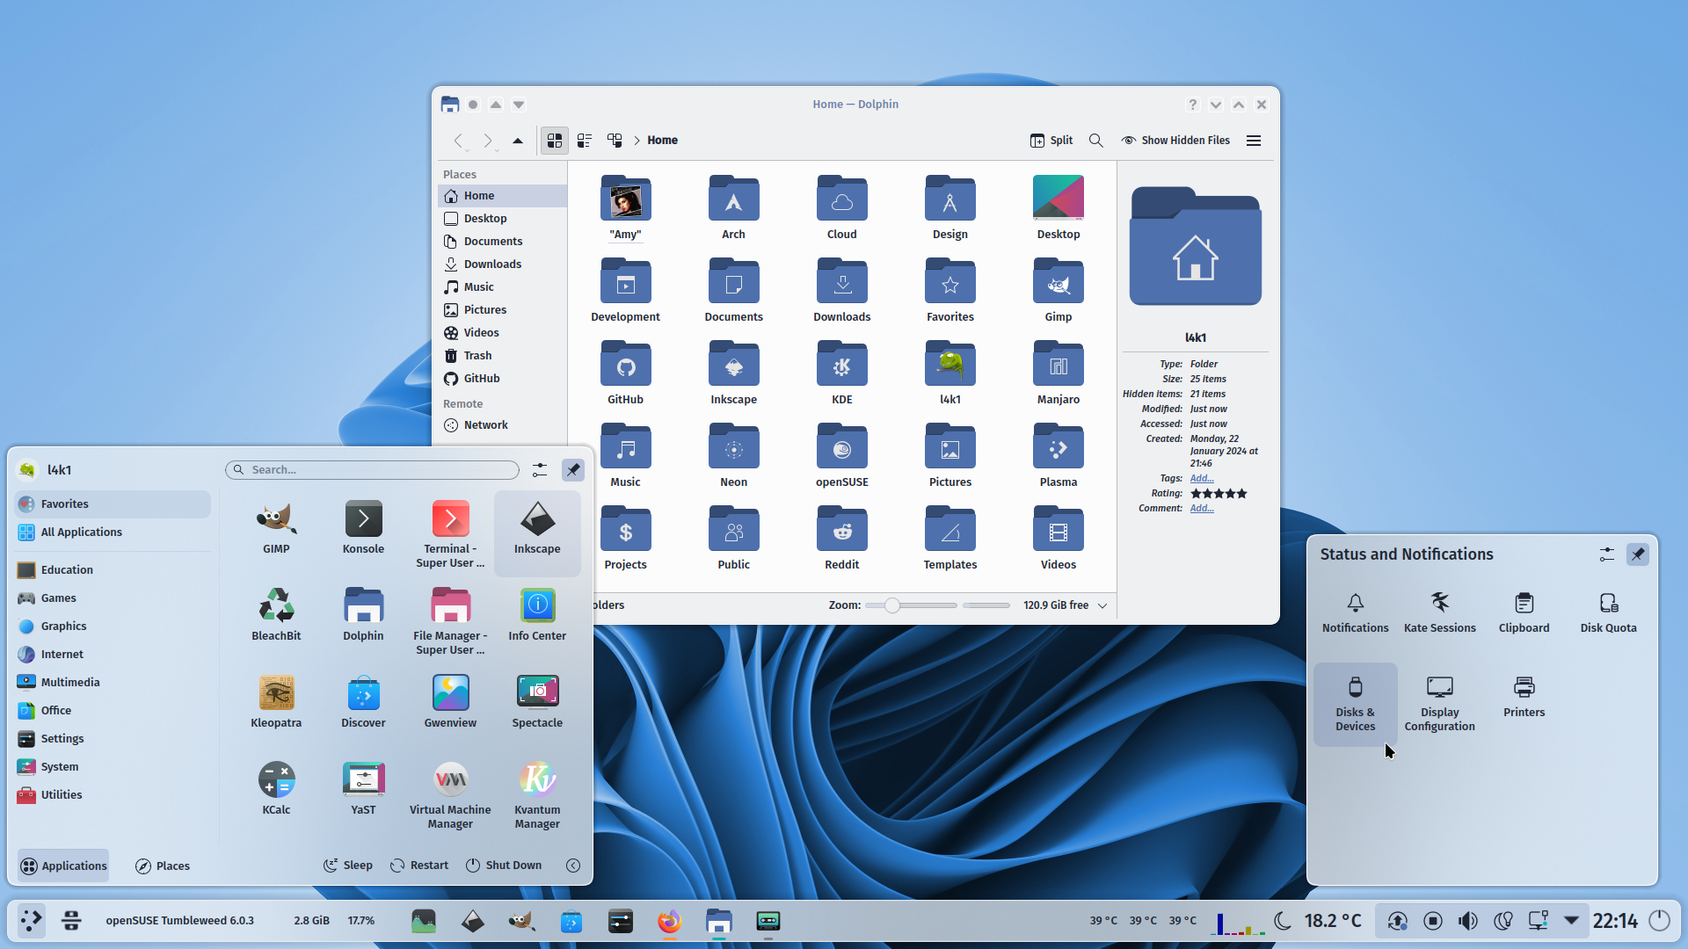Switch launcher to Applications tab

(63, 866)
